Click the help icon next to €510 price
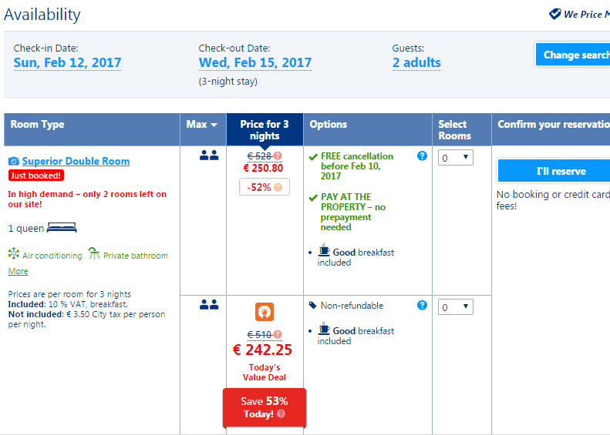 278,334
